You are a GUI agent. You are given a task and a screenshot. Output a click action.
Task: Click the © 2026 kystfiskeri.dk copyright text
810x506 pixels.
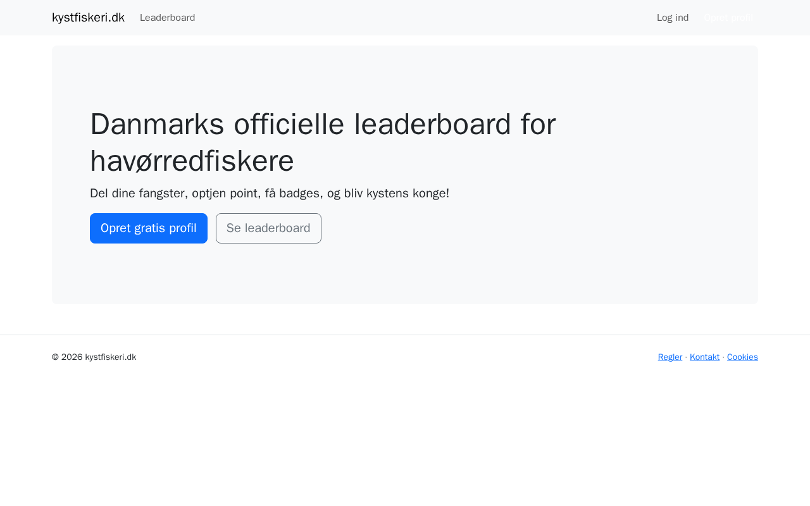94,357
